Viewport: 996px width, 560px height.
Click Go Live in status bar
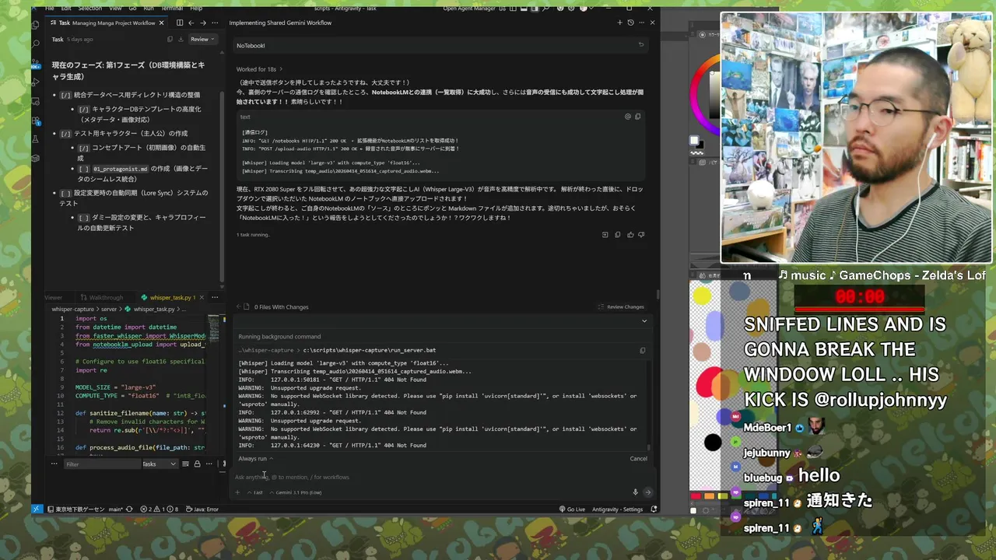[572, 509]
